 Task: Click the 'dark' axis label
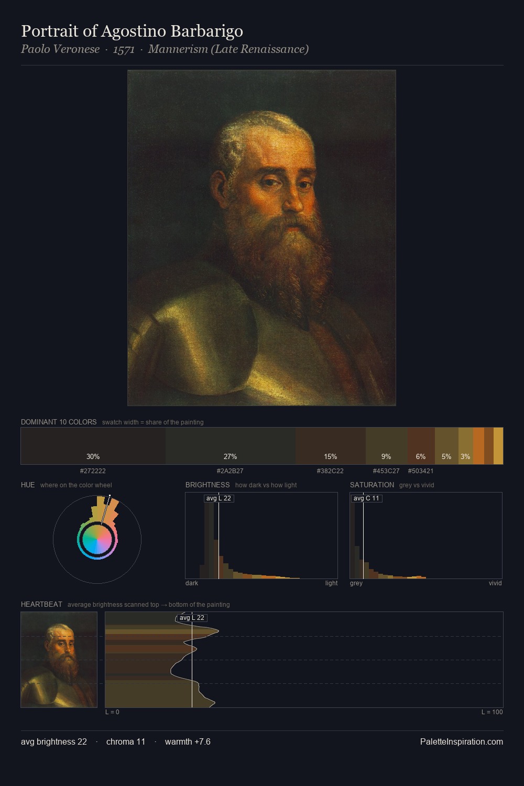192,583
